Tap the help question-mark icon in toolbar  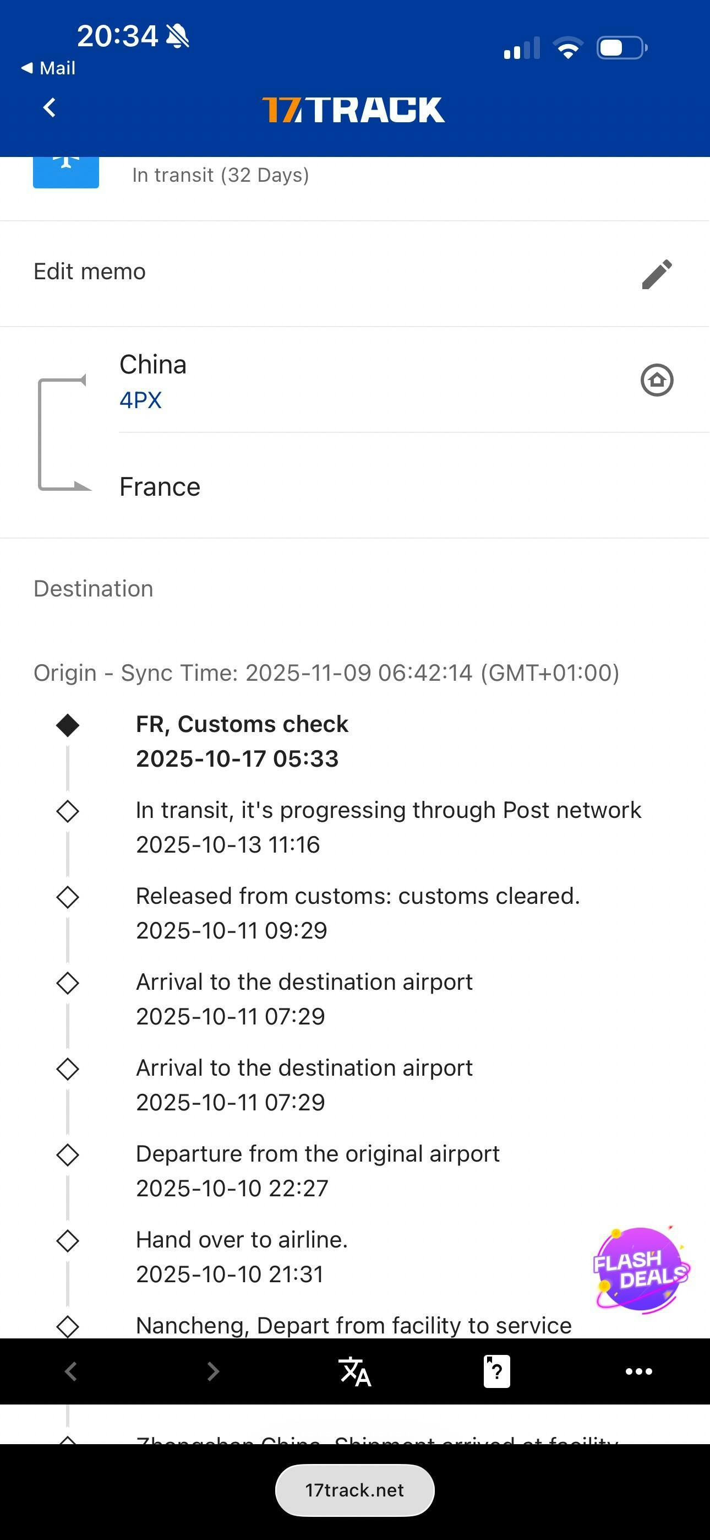pyautogui.click(x=496, y=1371)
